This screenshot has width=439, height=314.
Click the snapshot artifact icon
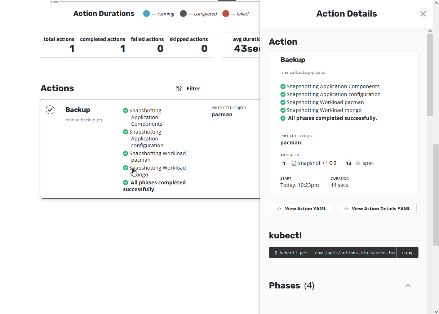point(293,163)
